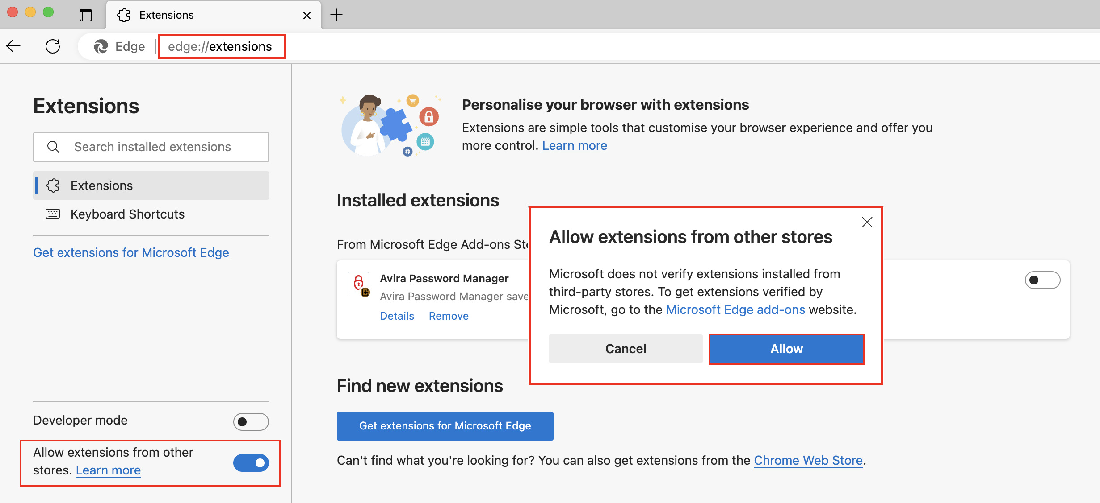Screen dimensions: 1100x503
Task: Click Cancel in the dialog
Action: coord(626,349)
